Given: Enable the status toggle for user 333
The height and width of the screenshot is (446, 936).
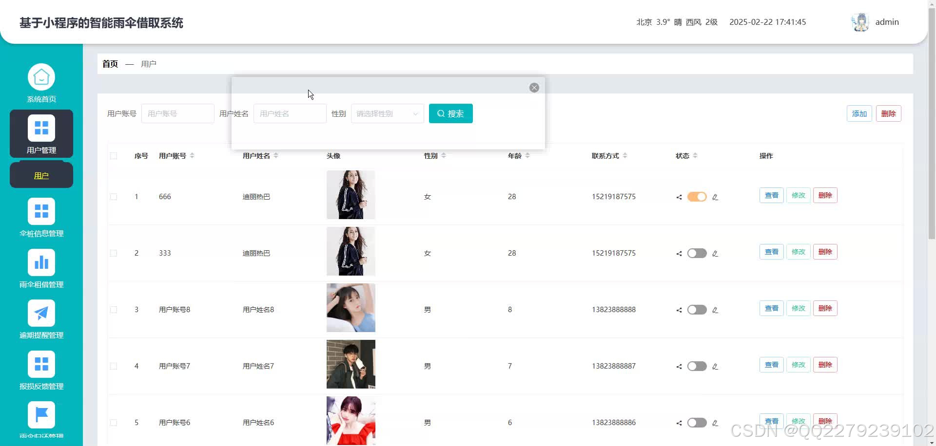Looking at the screenshot, I should tap(697, 253).
